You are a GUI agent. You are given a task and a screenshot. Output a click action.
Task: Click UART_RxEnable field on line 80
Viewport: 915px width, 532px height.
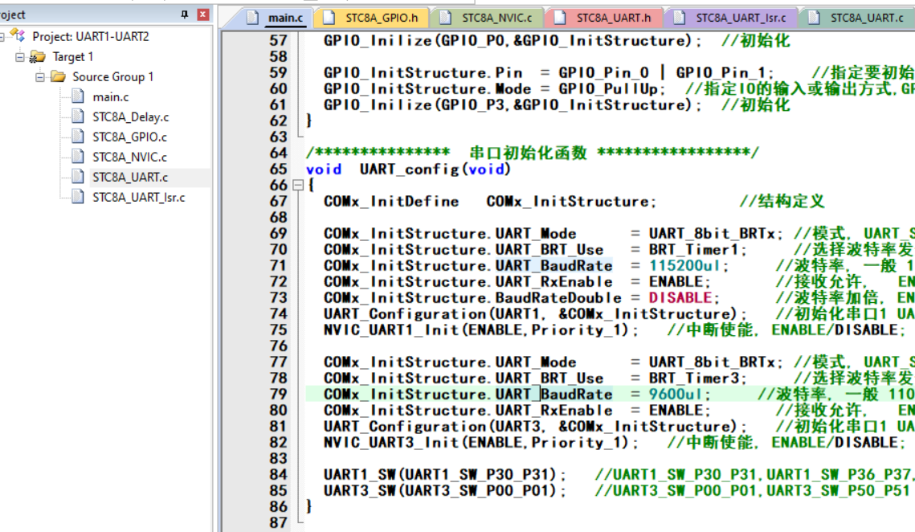[x=553, y=411]
